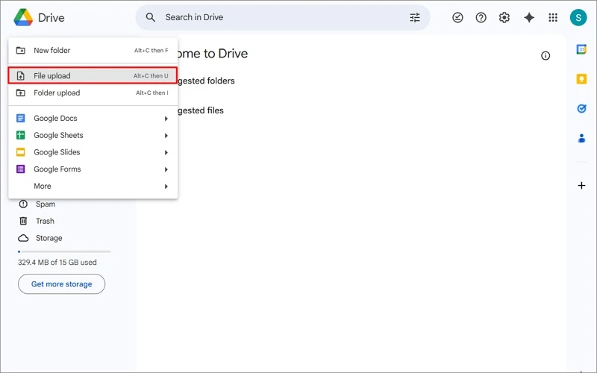This screenshot has width=597, height=373.
Task: Choose Google Sheets menu entry
Action: pyautogui.click(x=93, y=135)
